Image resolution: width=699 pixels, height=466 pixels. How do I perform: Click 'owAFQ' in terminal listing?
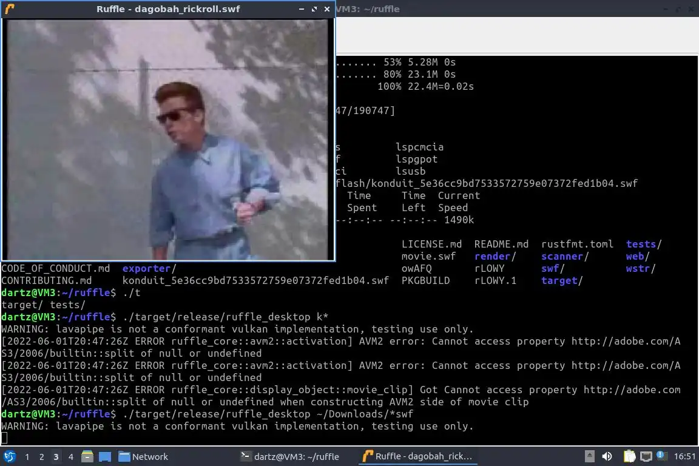click(416, 268)
